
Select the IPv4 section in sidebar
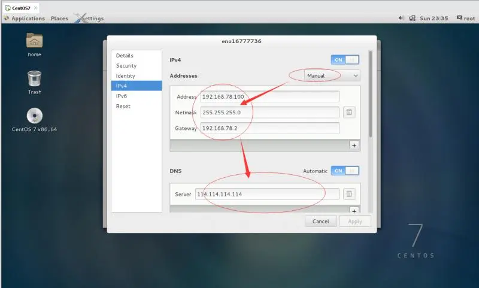coord(137,86)
